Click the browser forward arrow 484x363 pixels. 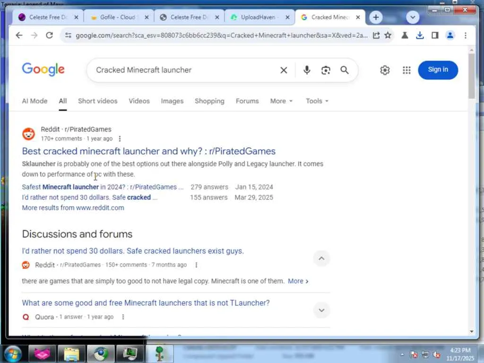click(34, 35)
